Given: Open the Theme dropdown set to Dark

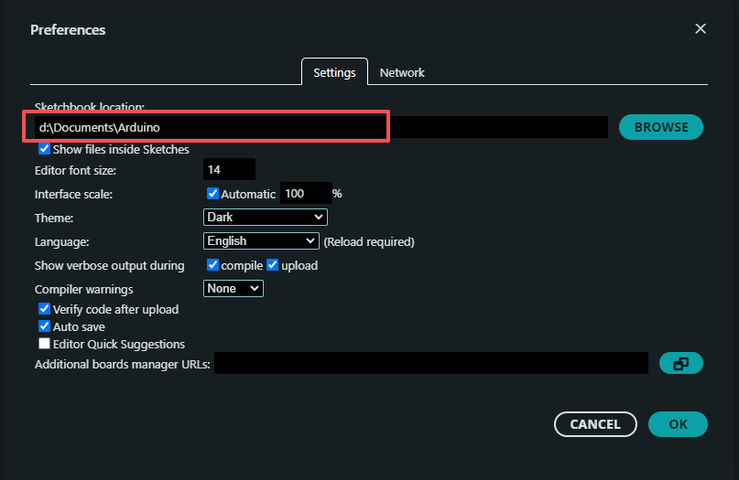Looking at the screenshot, I should coord(266,217).
